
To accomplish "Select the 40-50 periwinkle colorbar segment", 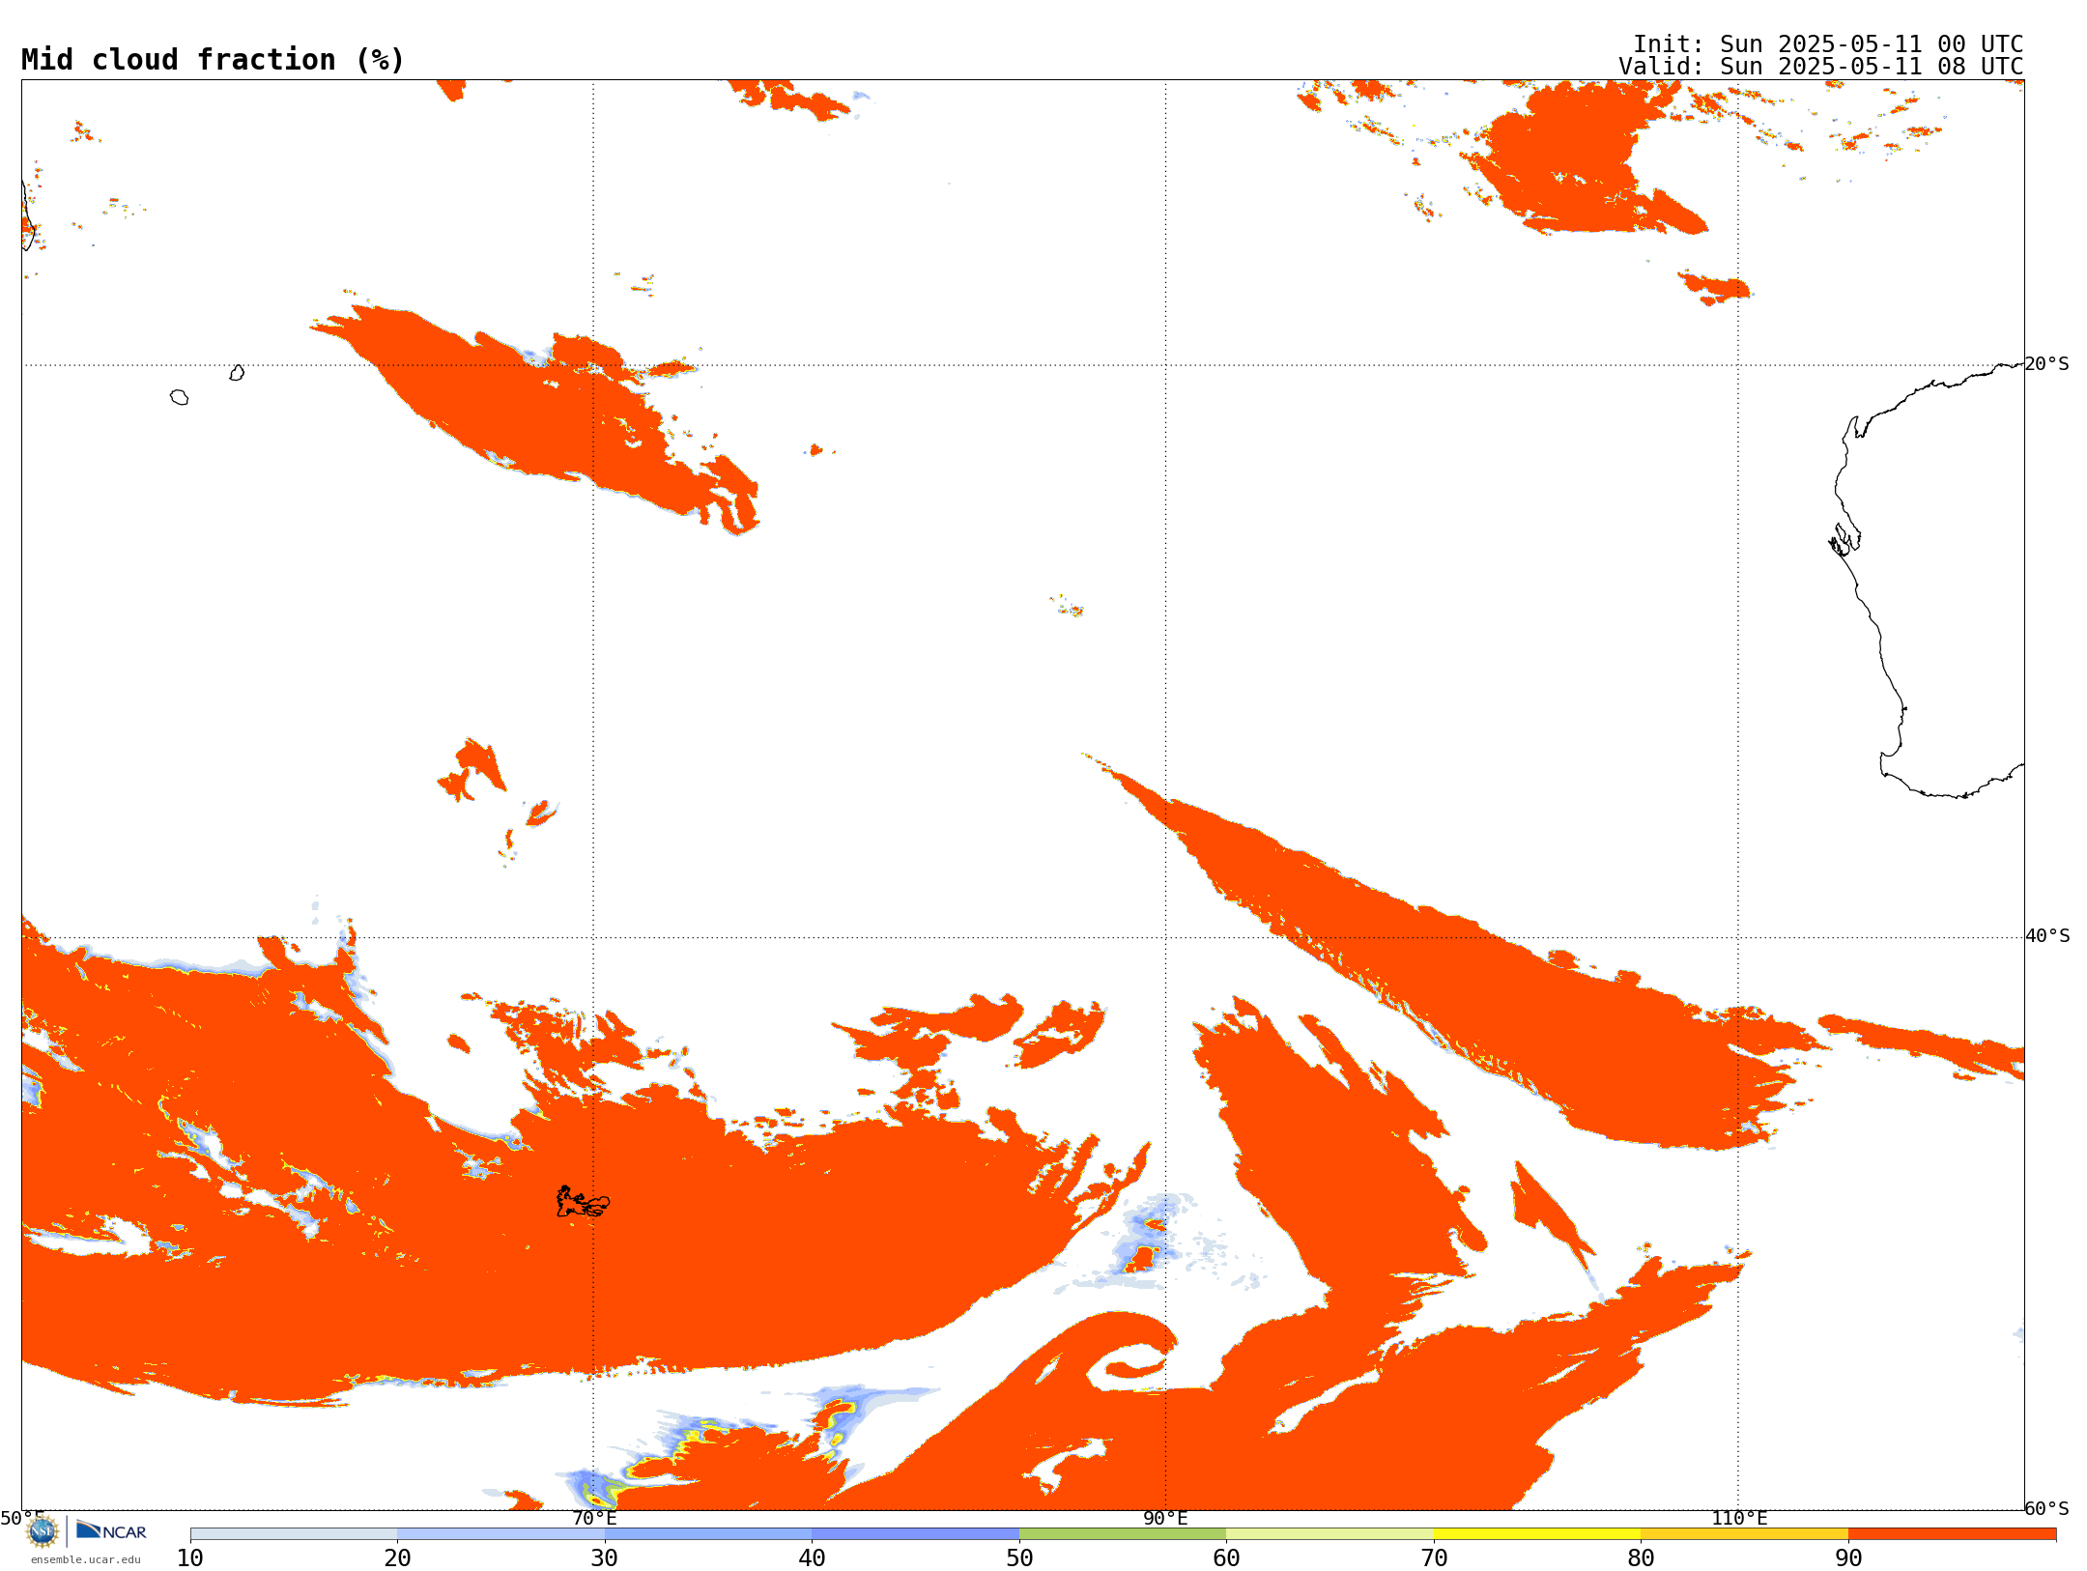I will (x=915, y=1534).
